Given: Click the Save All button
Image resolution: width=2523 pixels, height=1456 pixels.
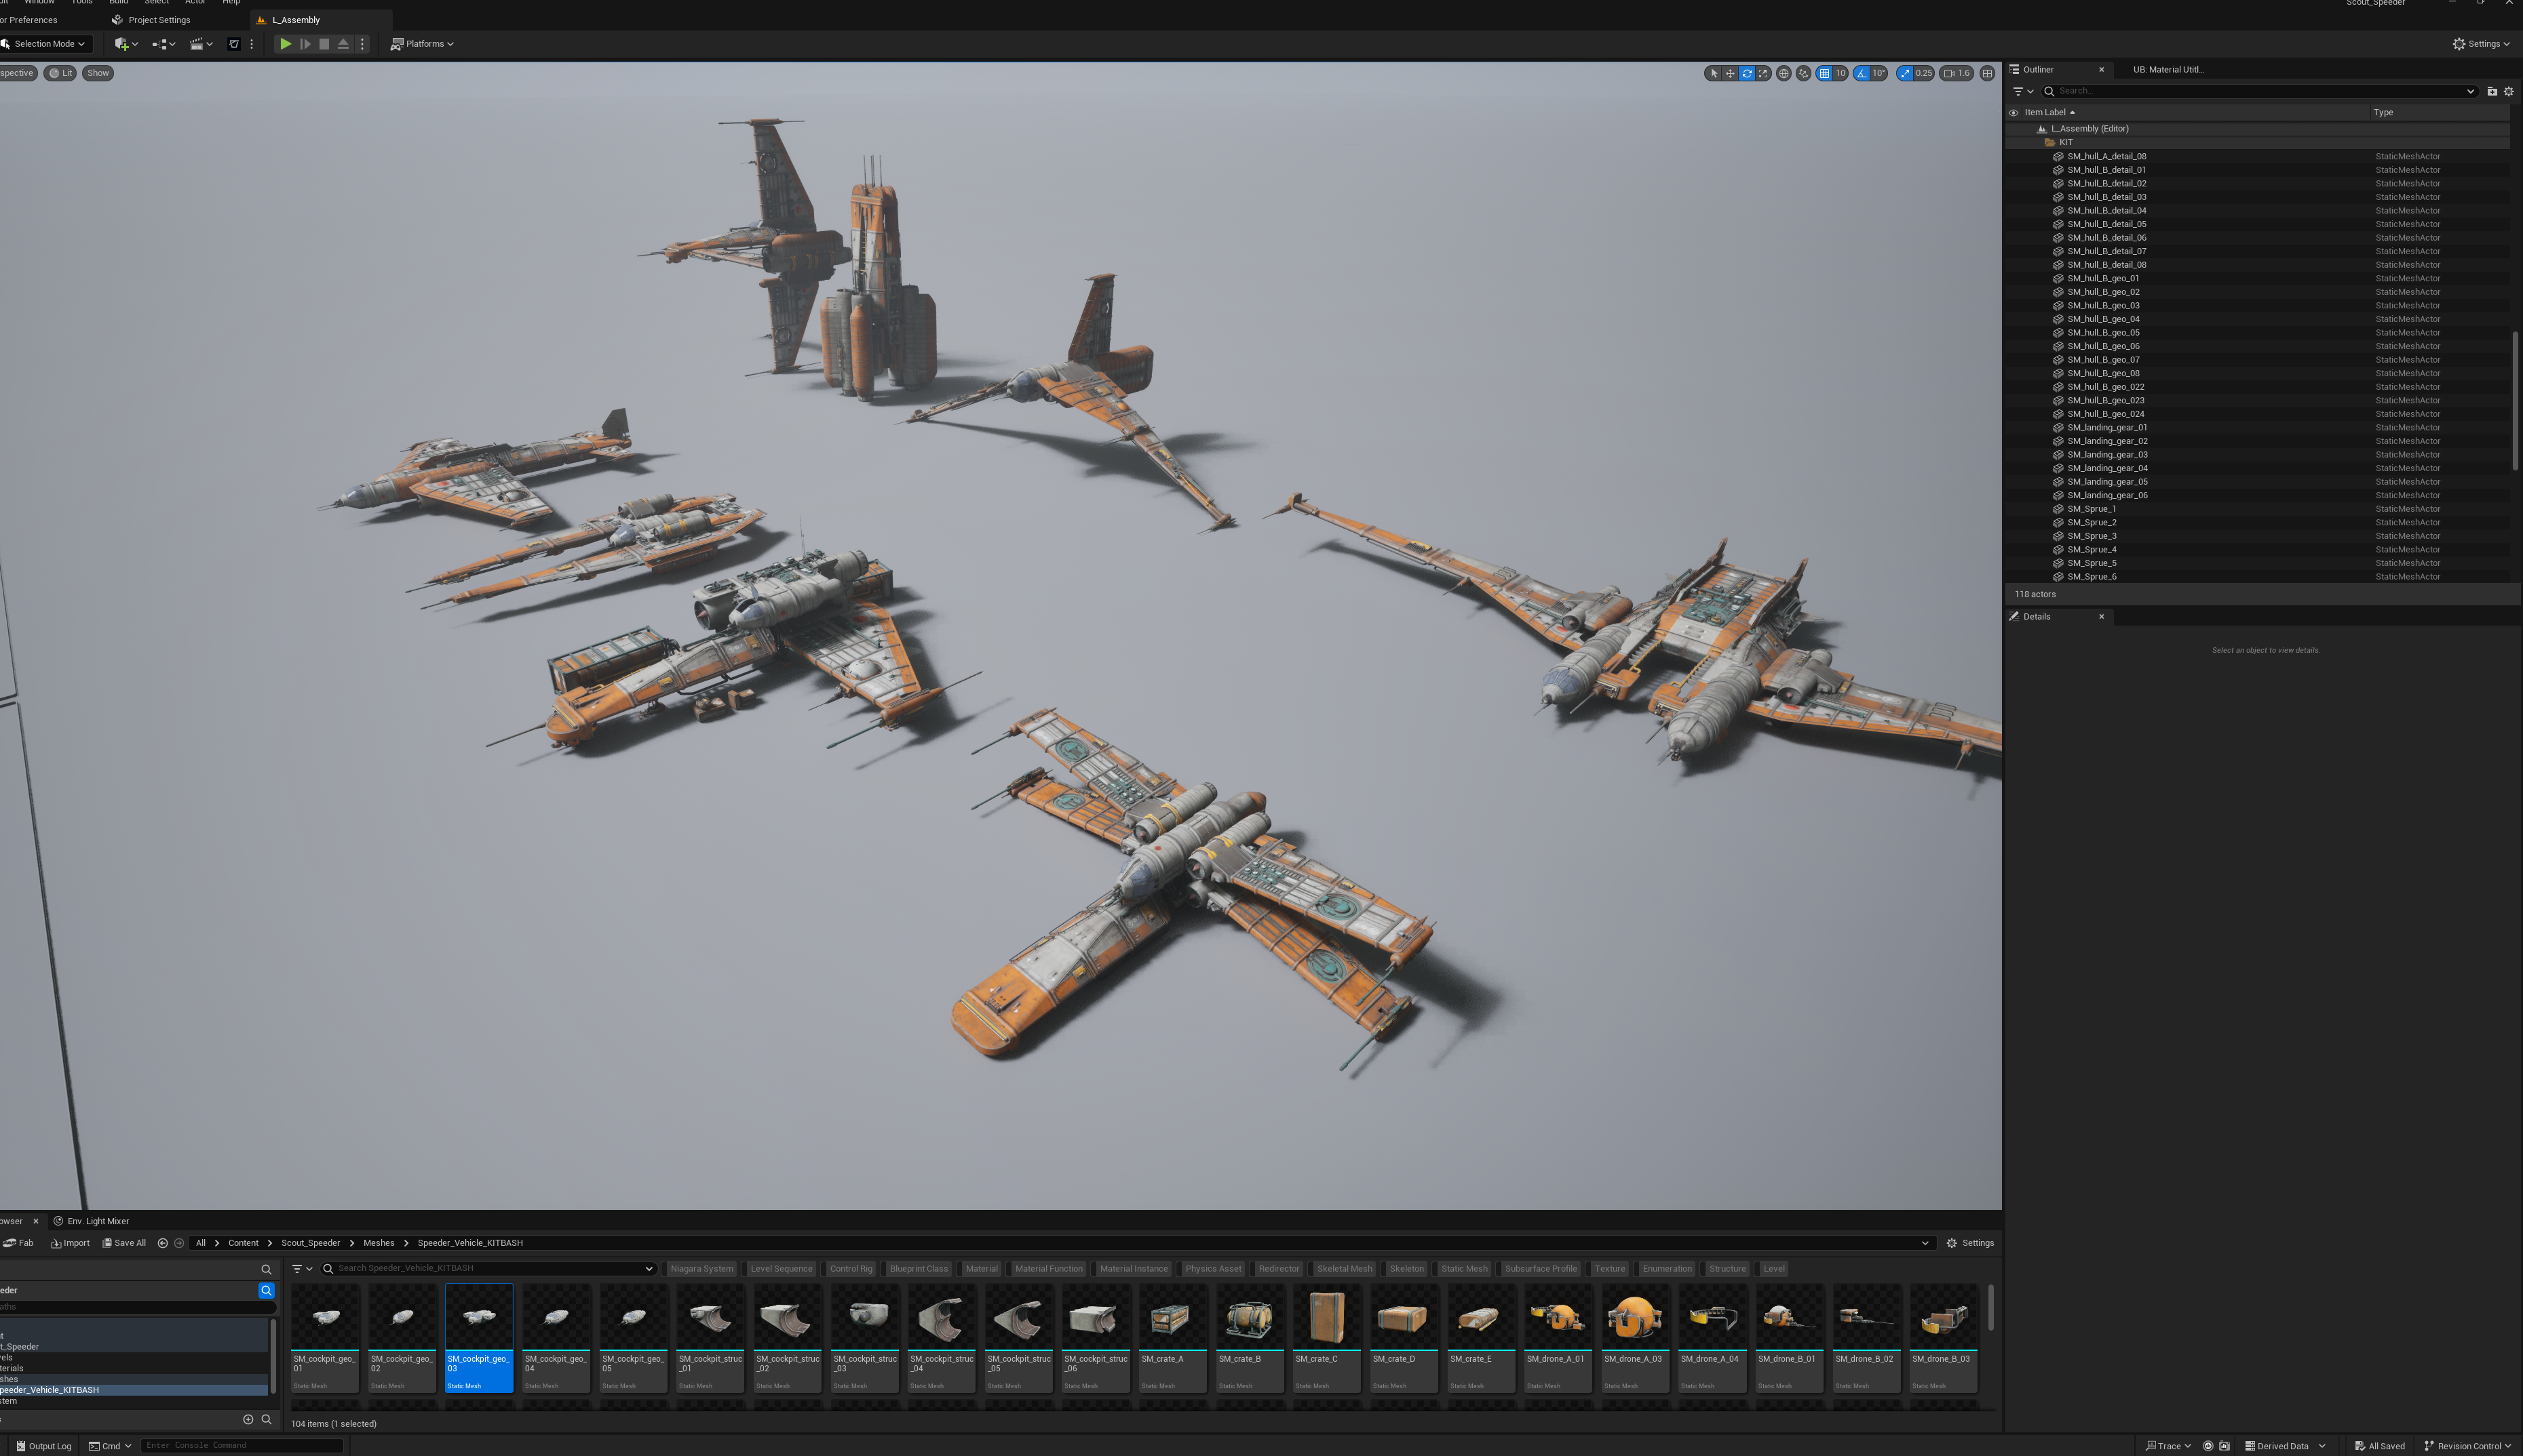Looking at the screenshot, I should pos(124,1243).
